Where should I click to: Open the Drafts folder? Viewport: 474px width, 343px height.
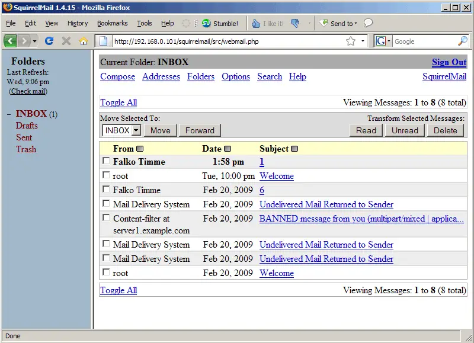27,126
